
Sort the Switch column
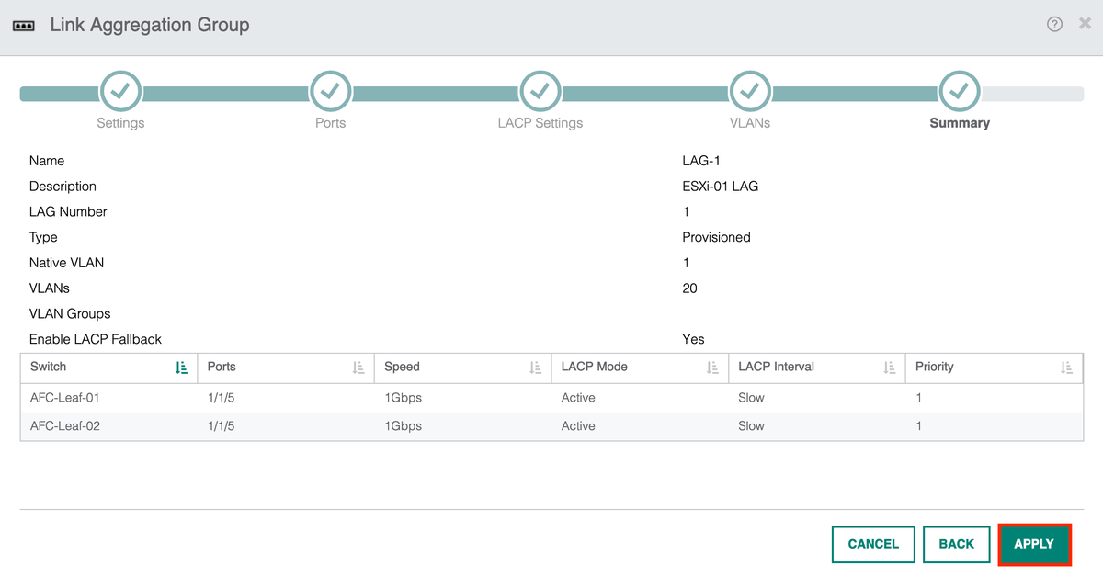181,367
